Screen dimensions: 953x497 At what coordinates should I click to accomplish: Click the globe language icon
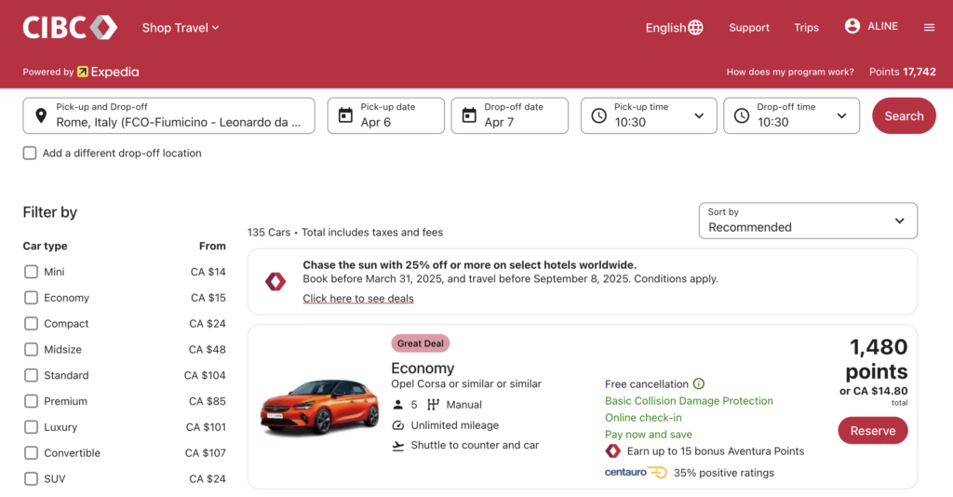(x=696, y=27)
